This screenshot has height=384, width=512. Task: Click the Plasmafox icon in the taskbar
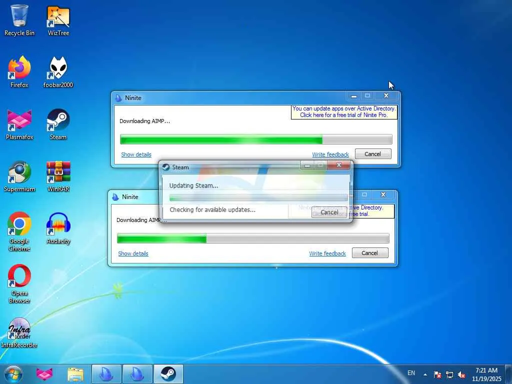[44, 374]
